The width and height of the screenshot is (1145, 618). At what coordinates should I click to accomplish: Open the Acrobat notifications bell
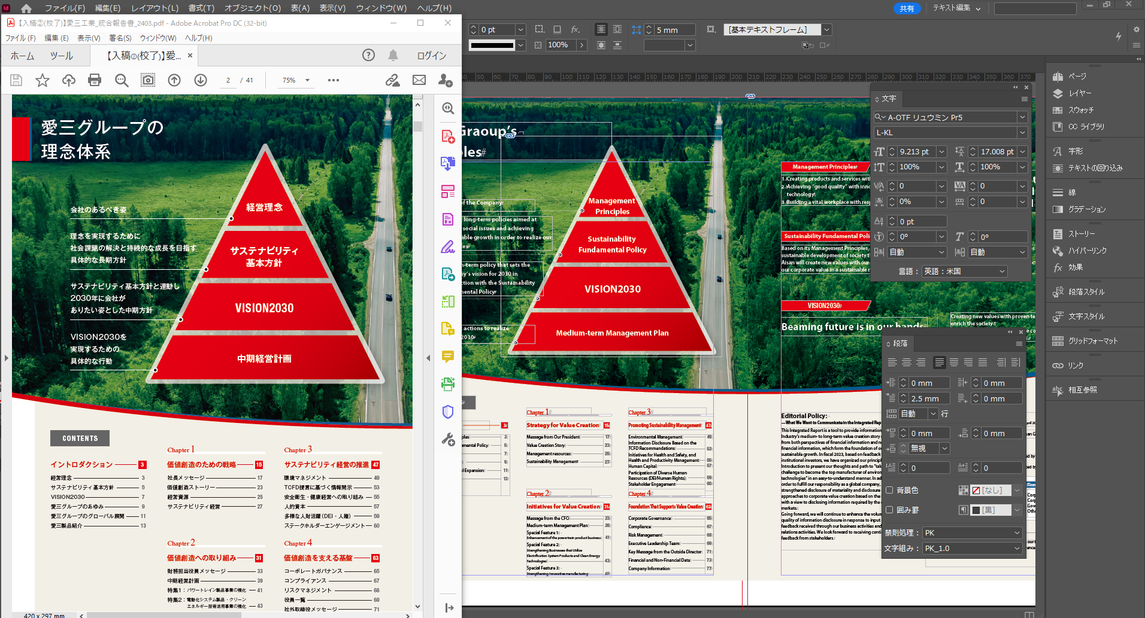393,55
